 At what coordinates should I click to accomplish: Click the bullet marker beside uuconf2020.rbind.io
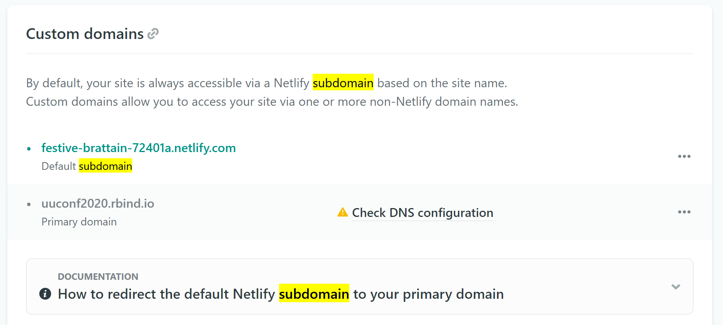pyautogui.click(x=29, y=203)
